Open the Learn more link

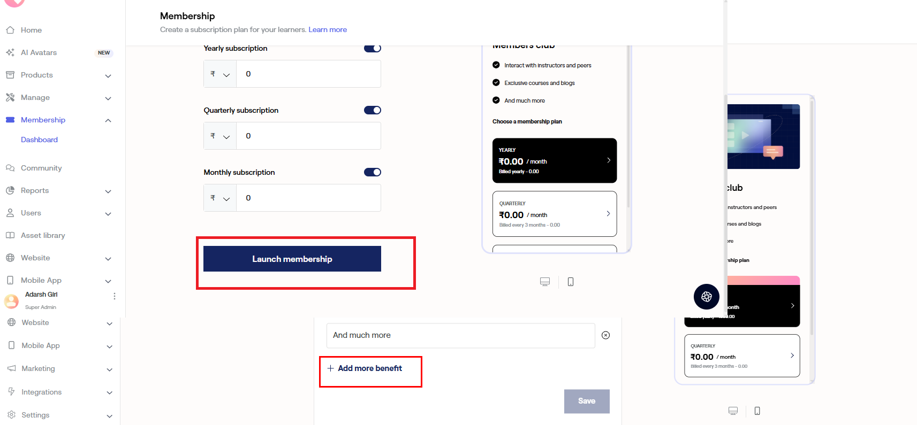(328, 29)
